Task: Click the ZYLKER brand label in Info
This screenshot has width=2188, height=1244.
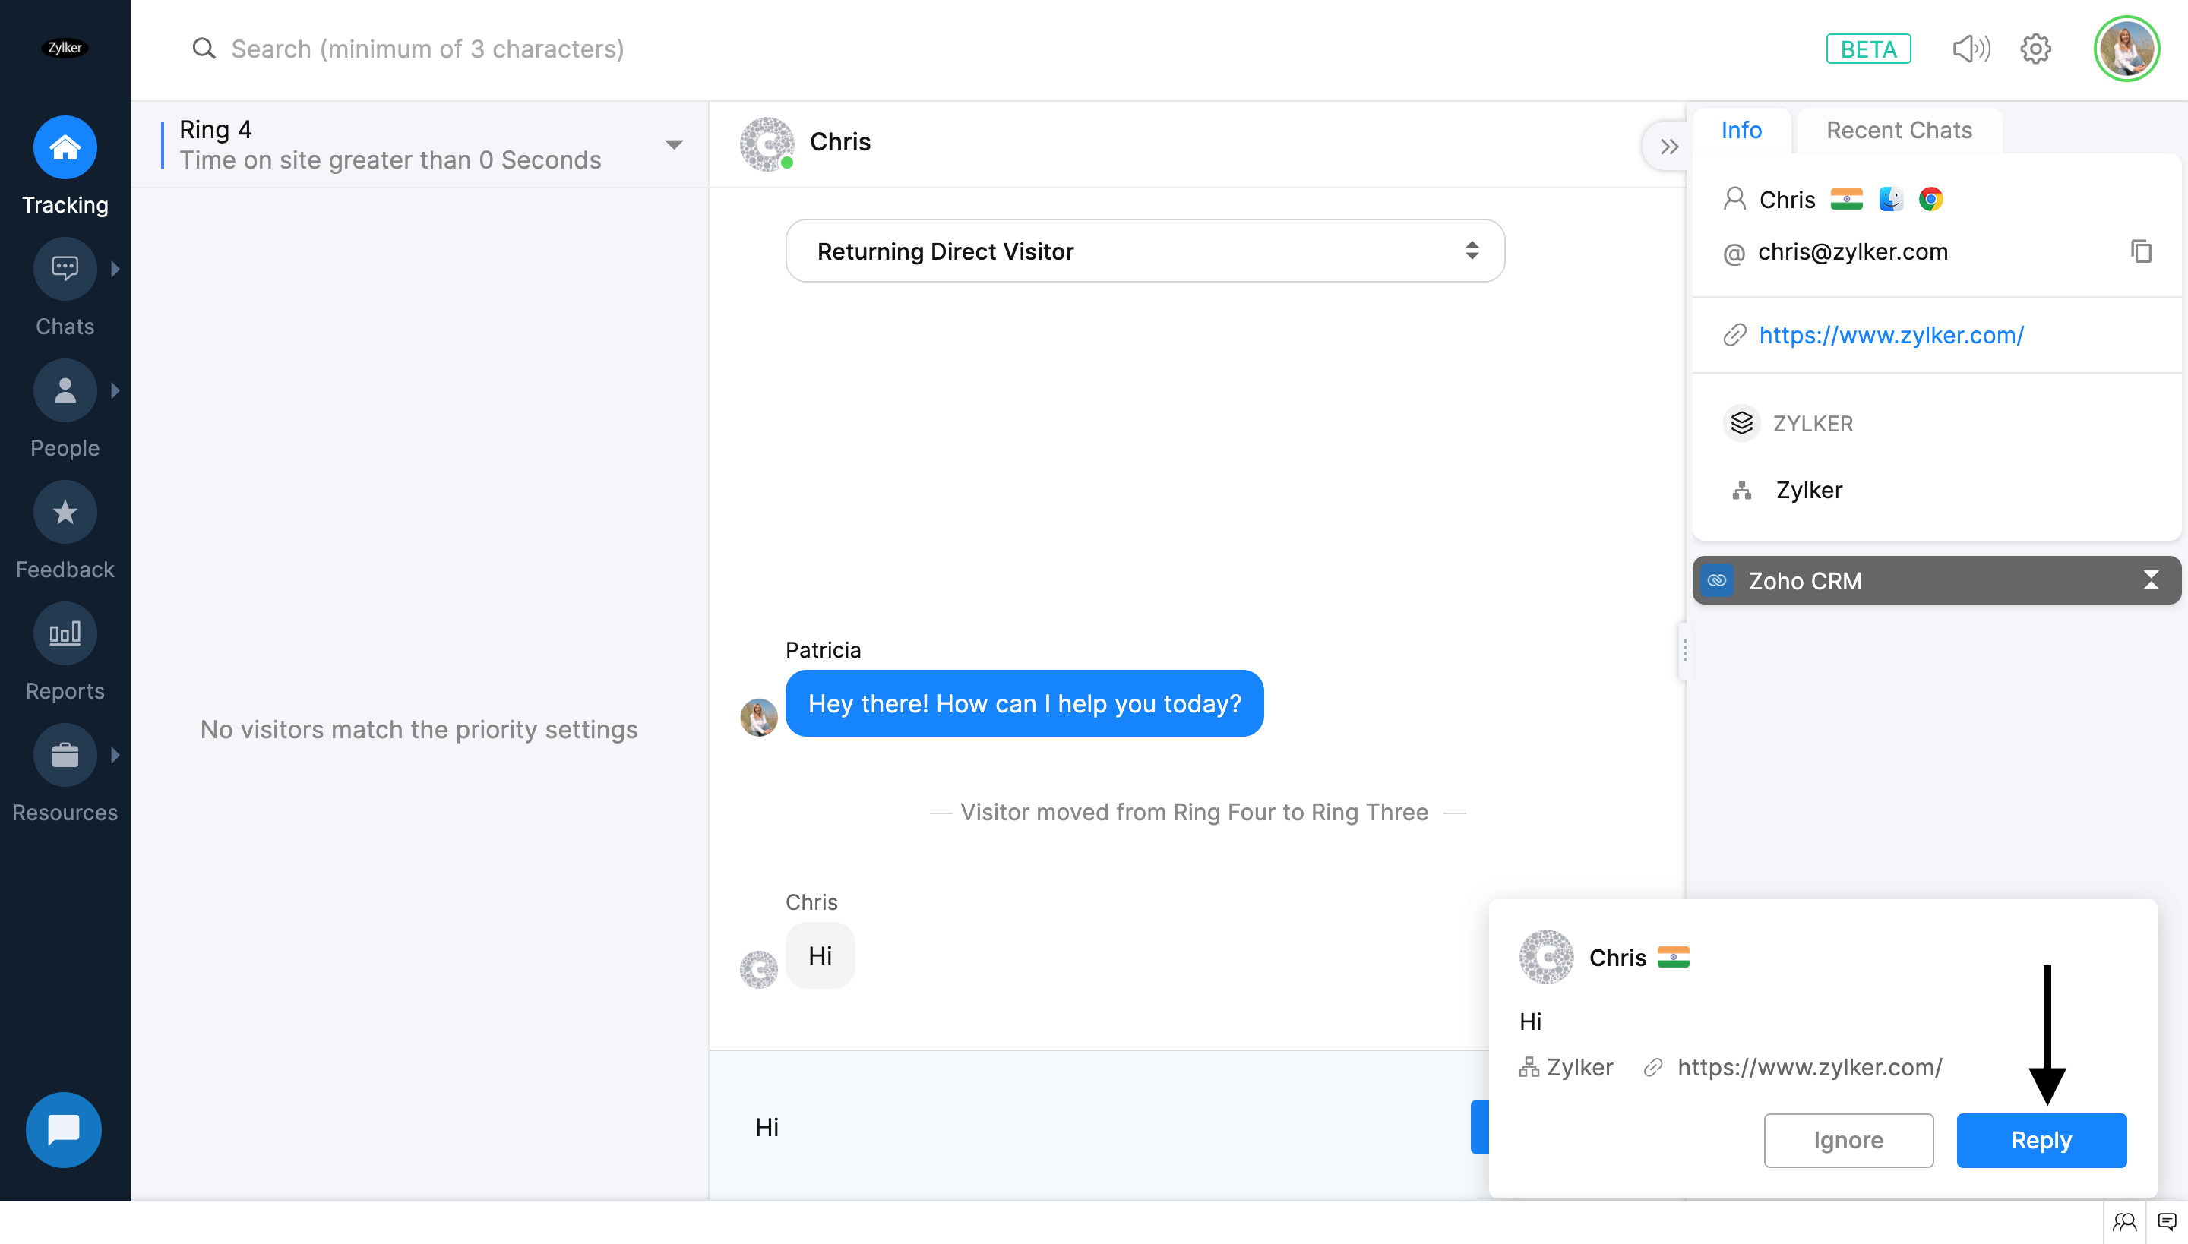Action: tap(1813, 424)
